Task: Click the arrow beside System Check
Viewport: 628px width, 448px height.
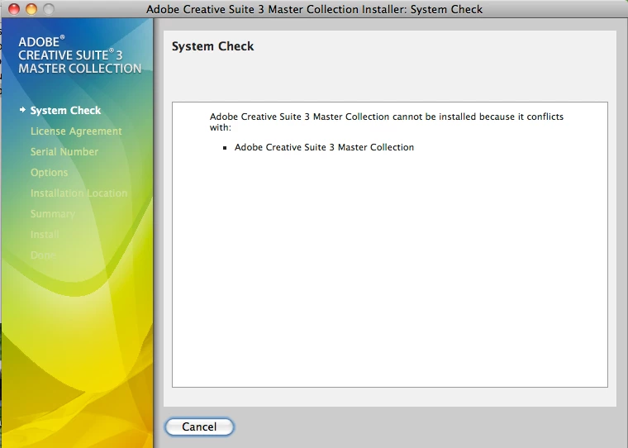Action: point(23,110)
